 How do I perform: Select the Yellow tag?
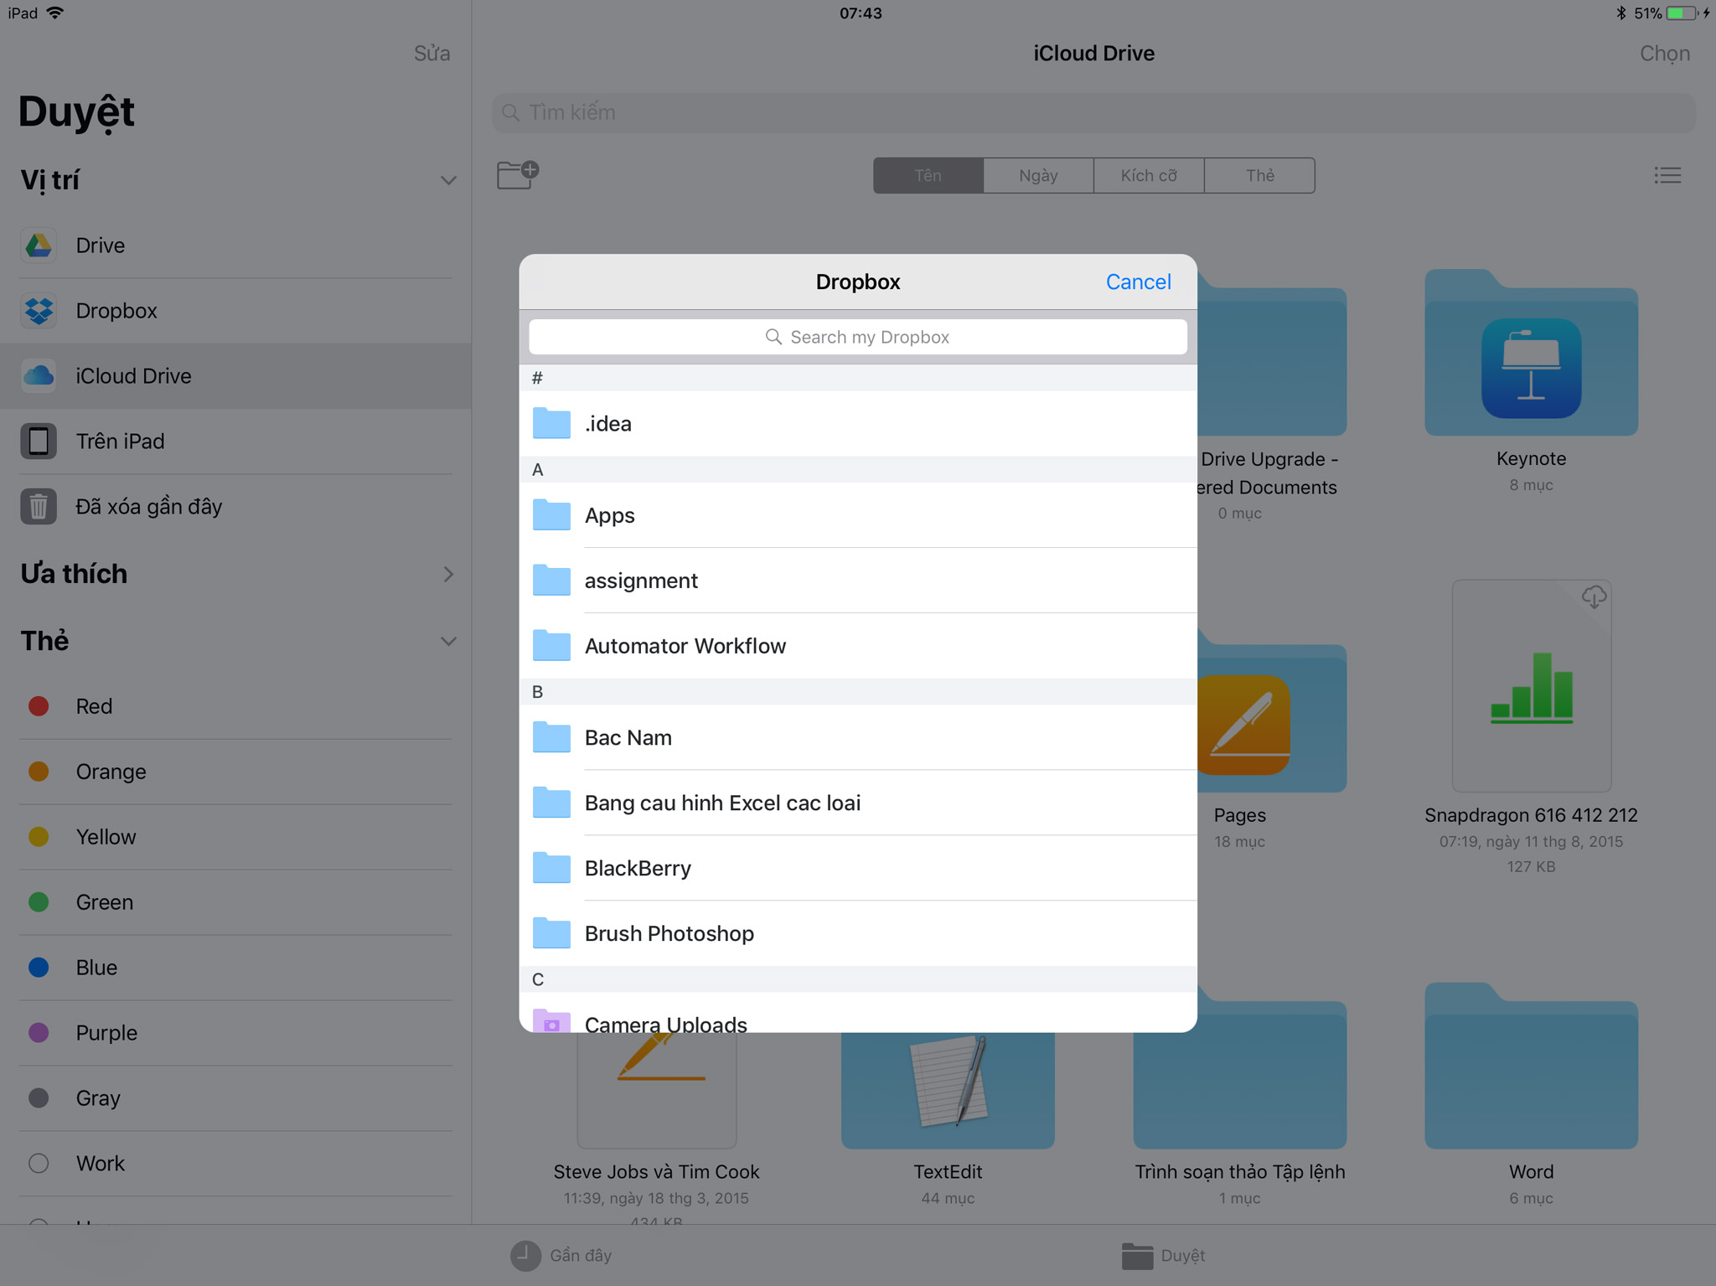coord(235,837)
